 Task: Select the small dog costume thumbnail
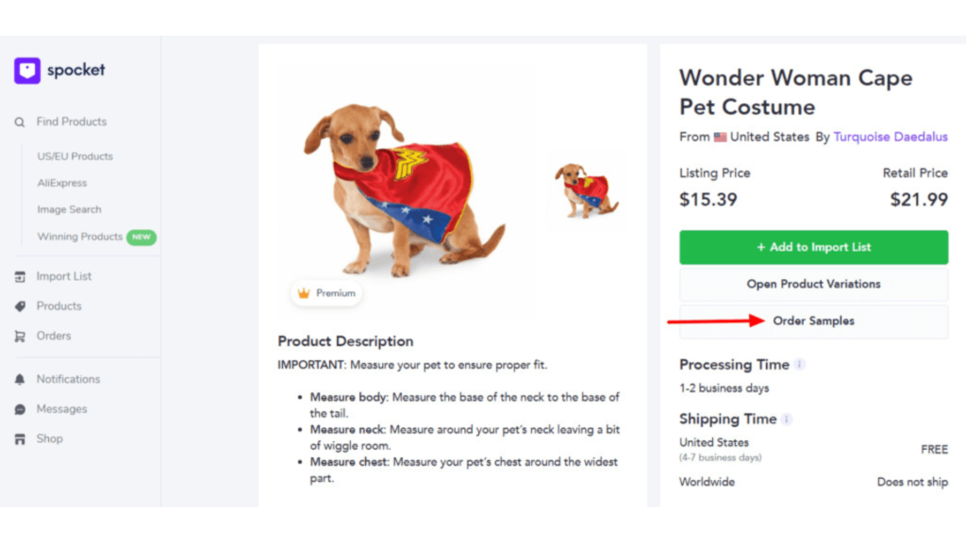tap(587, 190)
